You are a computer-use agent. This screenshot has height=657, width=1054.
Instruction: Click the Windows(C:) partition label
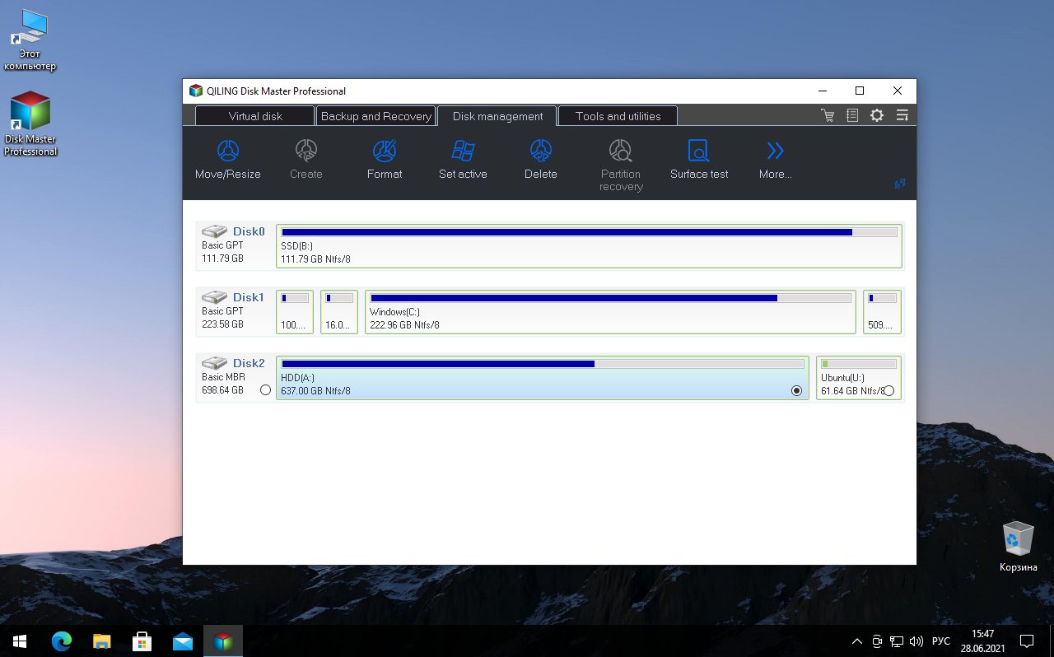[394, 312]
